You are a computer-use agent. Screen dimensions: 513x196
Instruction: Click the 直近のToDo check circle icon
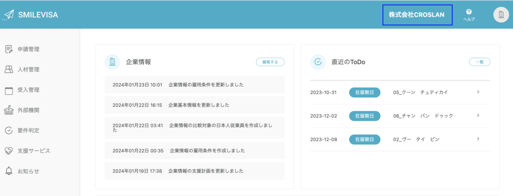pos(318,62)
